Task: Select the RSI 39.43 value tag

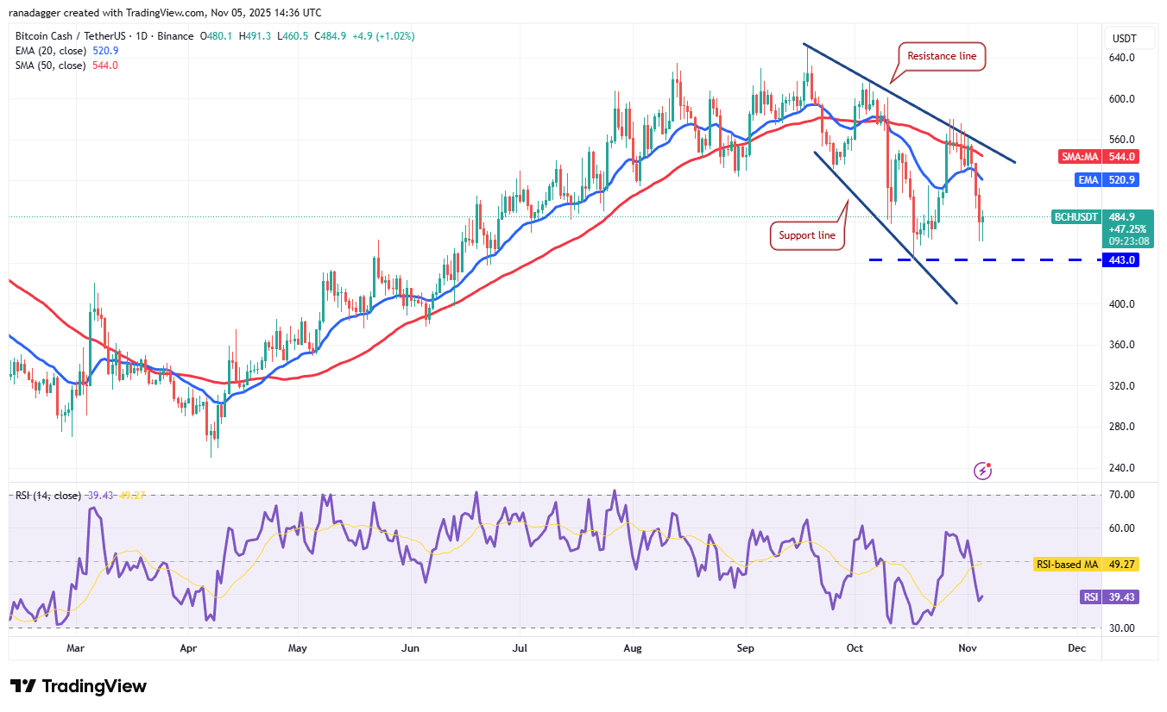Action: pos(1111,597)
